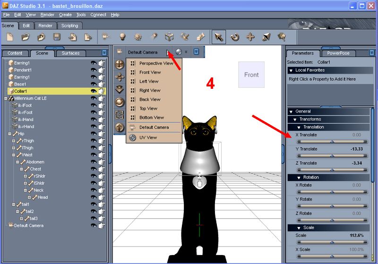Collapse the Hip bone node
Image resolution: width=378 pixels, height=264 pixels.
(x=9, y=134)
